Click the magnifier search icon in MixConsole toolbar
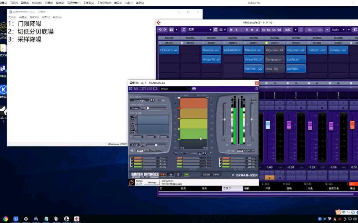The height and width of the screenshot is (223, 358). click(183, 30)
